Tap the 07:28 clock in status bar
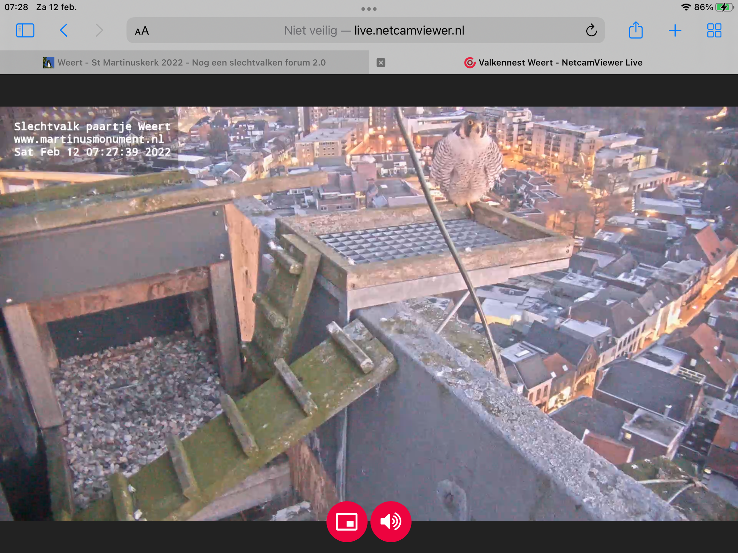Viewport: 738px width, 553px height. click(x=16, y=7)
